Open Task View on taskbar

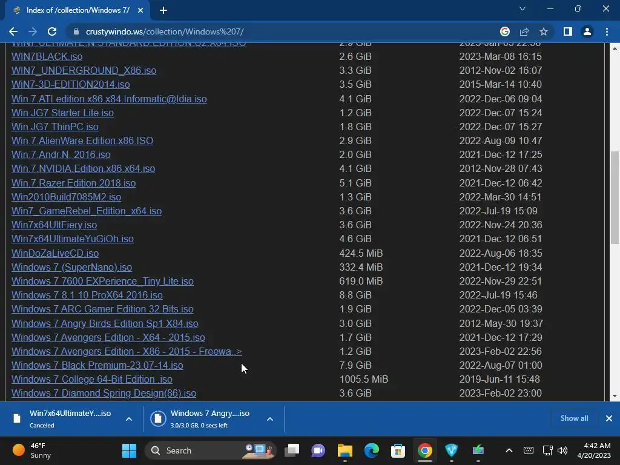[292, 450]
